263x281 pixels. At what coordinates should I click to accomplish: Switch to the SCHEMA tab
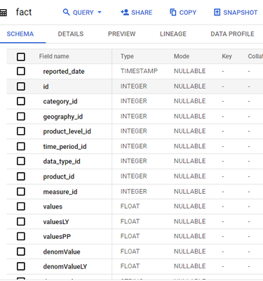(x=20, y=34)
